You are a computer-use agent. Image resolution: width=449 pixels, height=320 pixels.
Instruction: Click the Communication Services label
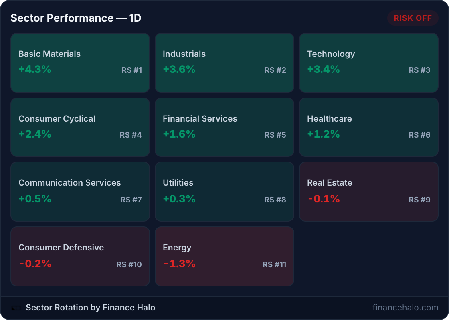70,182
